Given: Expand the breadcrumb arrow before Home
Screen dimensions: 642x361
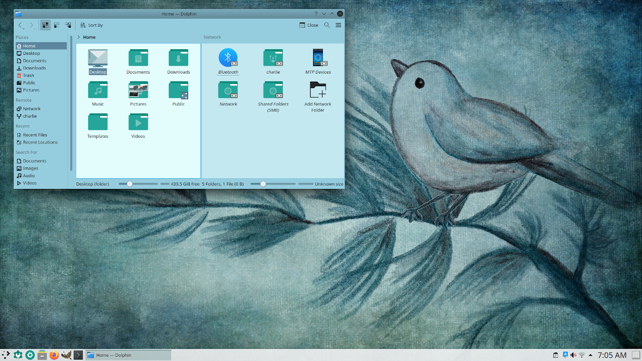Looking at the screenshot, I should 78,37.
